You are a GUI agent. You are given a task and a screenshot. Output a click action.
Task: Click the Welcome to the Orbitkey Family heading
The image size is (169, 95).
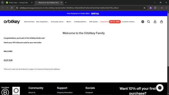(84, 33)
